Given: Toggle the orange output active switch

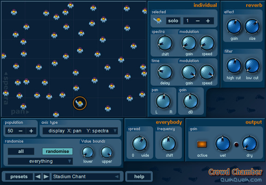Looking at the screenshot, I should [x=202, y=144].
